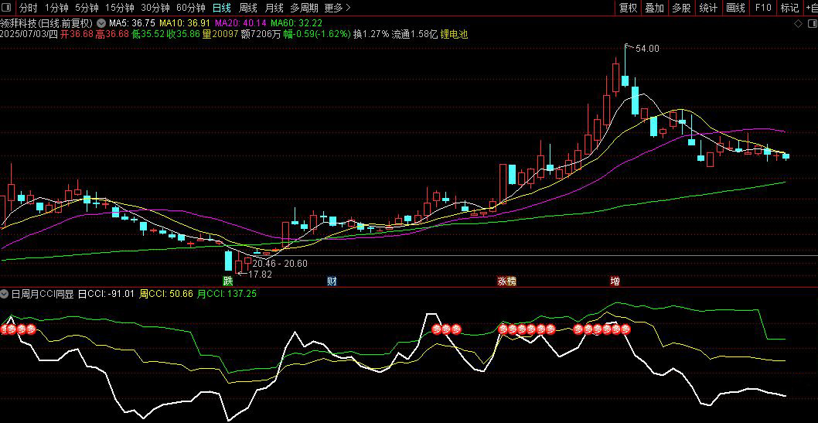Open the 画线 drawing tools
This screenshot has height=423, width=818.
pyautogui.click(x=735, y=8)
